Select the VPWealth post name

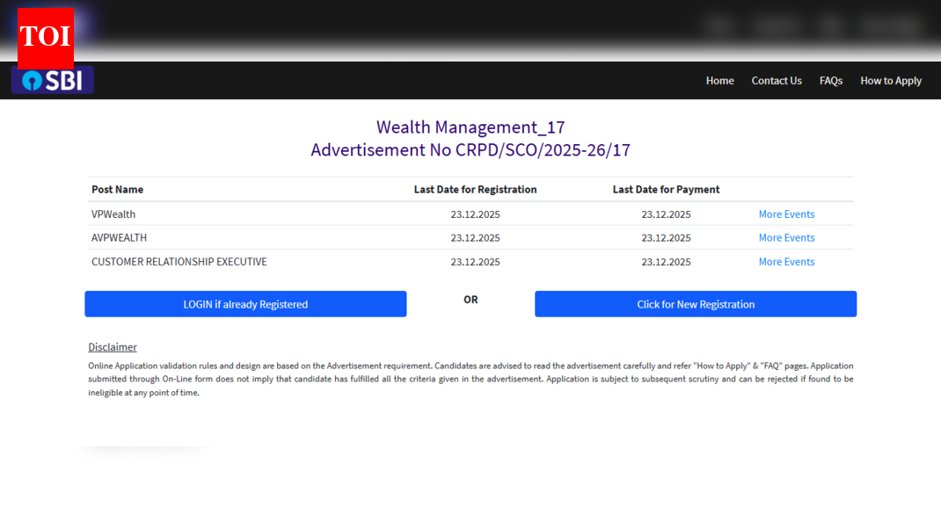point(113,214)
